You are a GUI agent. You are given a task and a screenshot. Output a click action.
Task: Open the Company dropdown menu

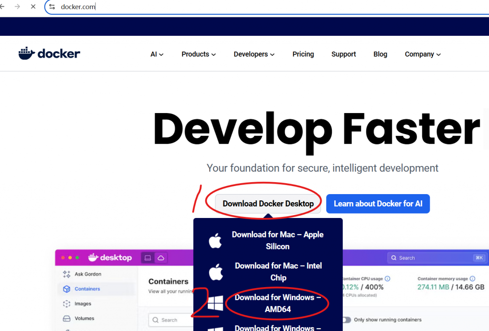coord(422,54)
